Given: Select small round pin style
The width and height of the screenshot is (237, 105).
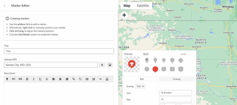Looking at the screenshot, I should (x=164, y=61).
